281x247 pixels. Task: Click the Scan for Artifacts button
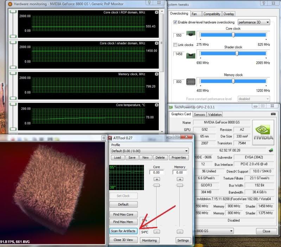(x=123, y=231)
